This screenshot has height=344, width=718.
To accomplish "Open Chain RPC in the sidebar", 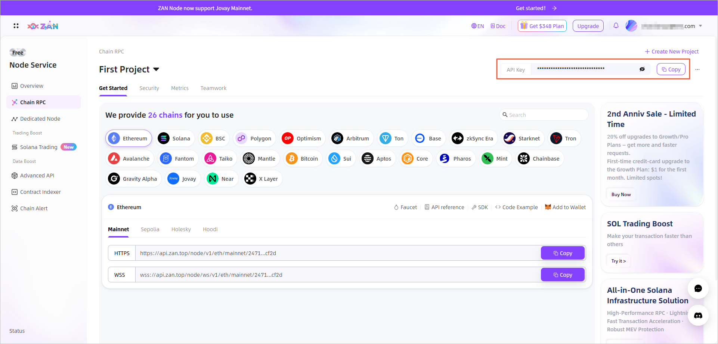I will [x=44, y=102].
